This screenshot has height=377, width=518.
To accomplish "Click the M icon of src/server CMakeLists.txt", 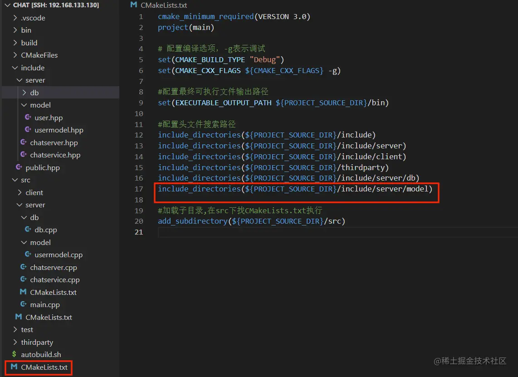I will [23, 292].
